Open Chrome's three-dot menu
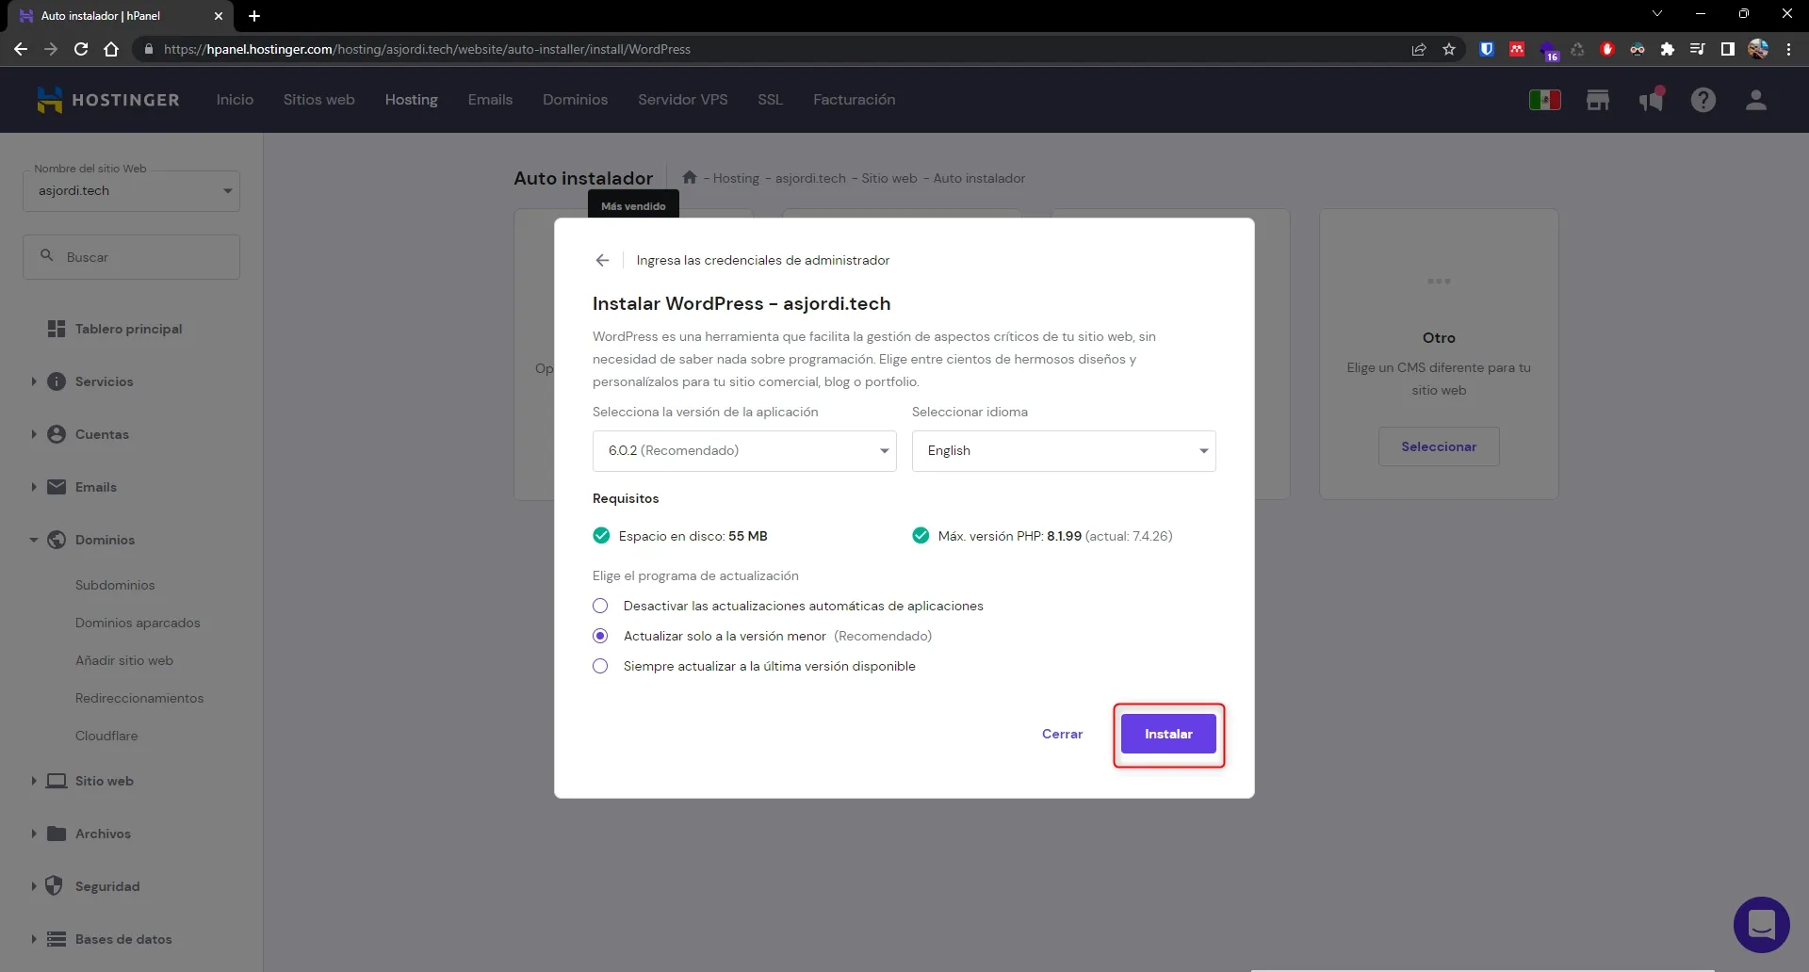Screen dimensions: 1809x972 pos(1788,49)
